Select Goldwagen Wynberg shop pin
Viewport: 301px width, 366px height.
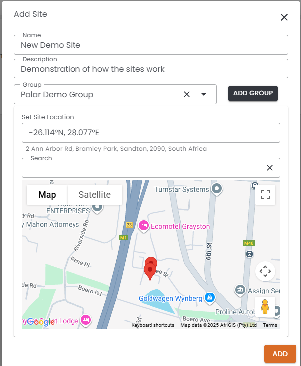[210, 298]
